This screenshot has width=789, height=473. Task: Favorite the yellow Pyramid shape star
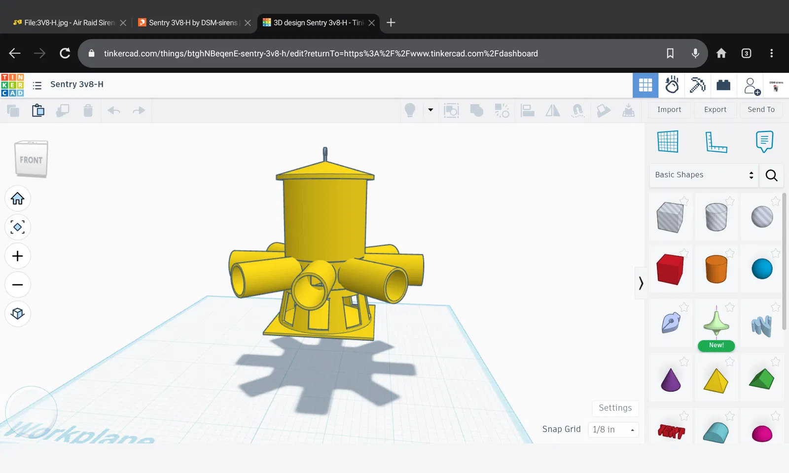pos(730,361)
